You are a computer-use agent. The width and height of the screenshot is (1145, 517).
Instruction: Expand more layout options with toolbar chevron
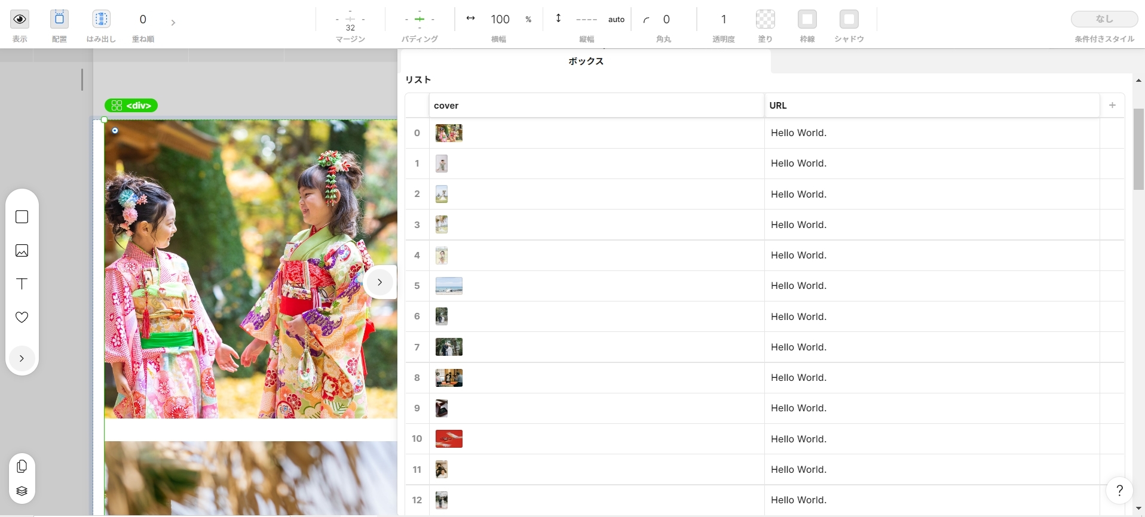pos(173,23)
